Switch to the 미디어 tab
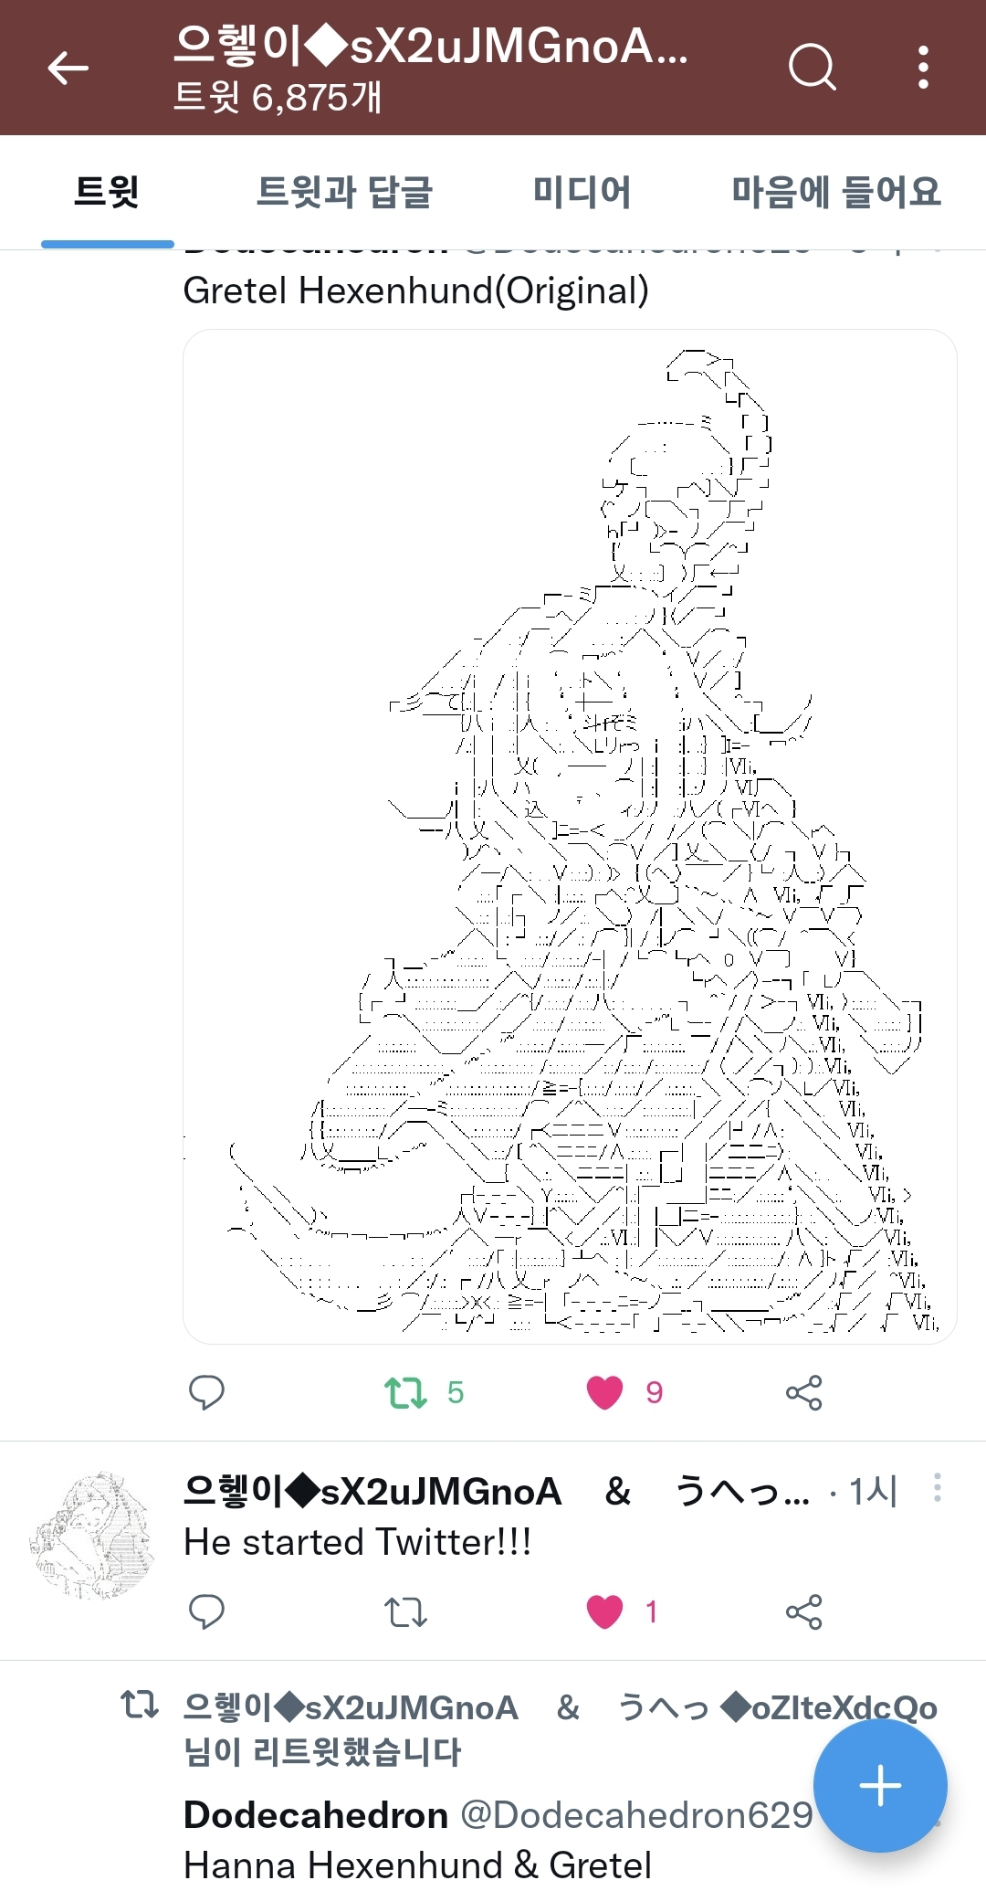 (582, 192)
